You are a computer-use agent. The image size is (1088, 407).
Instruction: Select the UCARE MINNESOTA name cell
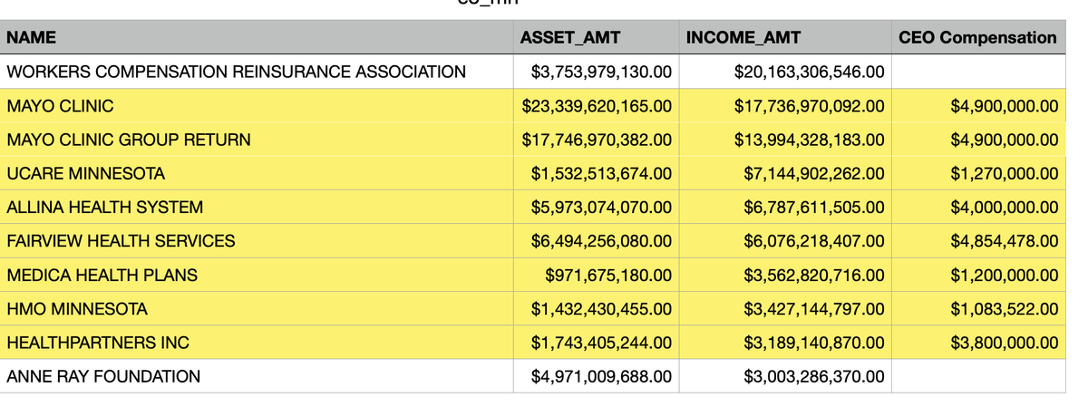[257, 173]
